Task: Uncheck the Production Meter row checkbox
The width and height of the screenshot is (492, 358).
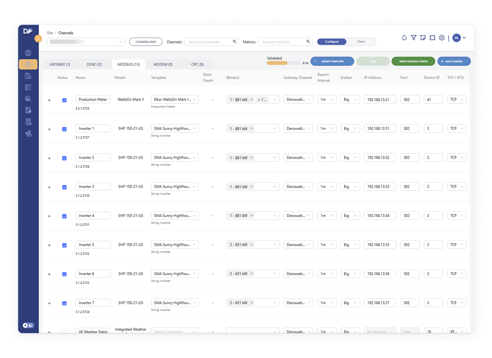Action: point(64,99)
